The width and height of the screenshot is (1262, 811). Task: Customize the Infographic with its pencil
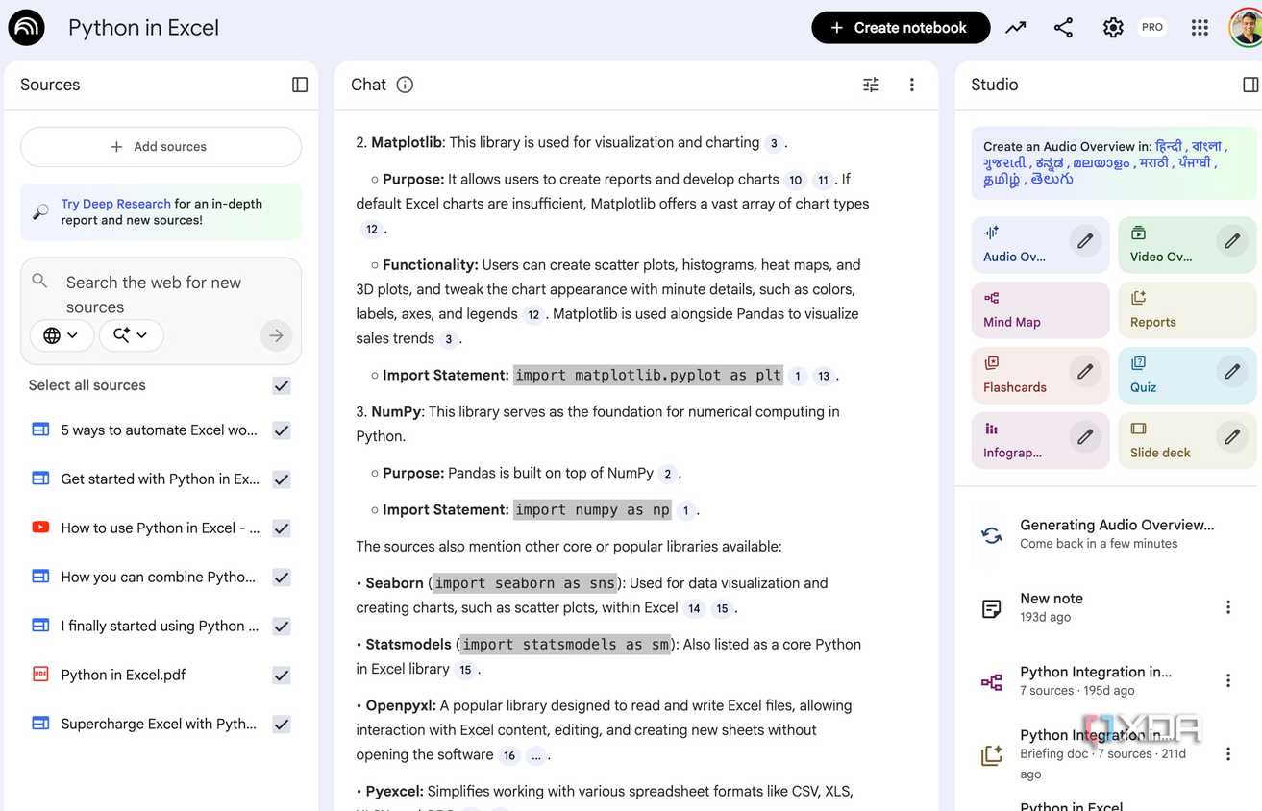1085,437
